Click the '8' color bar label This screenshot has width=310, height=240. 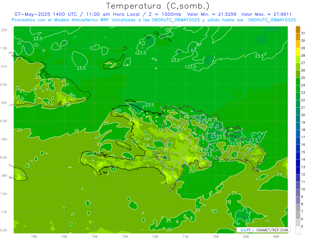tap(302, 204)
